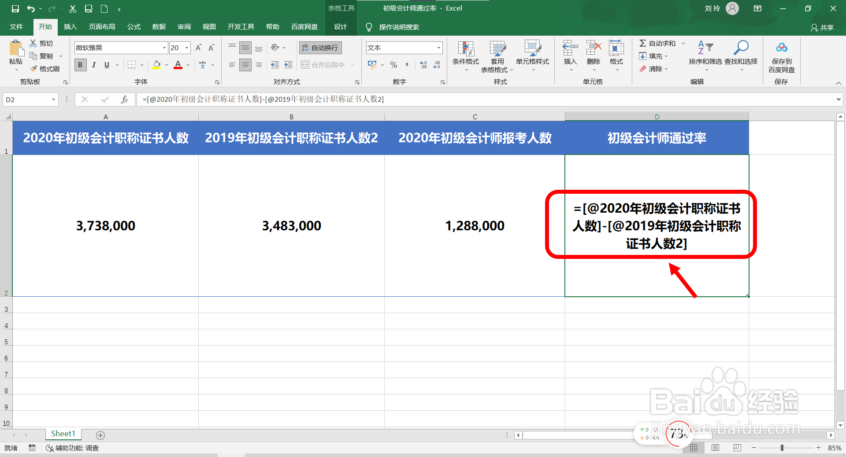Viewport: 846px width, 457px height.
Task: Click the zoom slider handle
Action: [782, 448]
